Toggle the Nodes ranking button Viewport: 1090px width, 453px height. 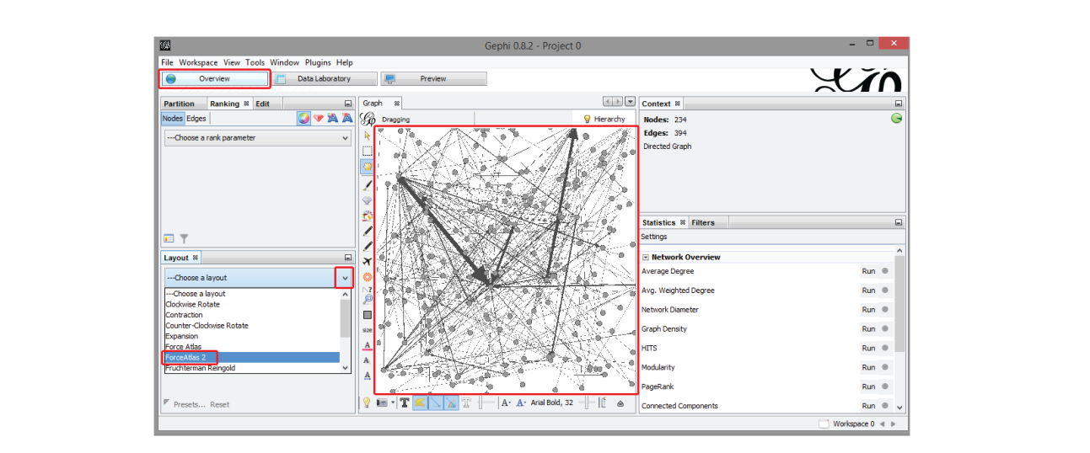[x=172, y=119]
